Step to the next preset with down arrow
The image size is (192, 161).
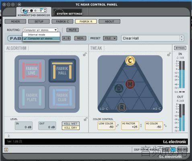(x=182, y=40)
